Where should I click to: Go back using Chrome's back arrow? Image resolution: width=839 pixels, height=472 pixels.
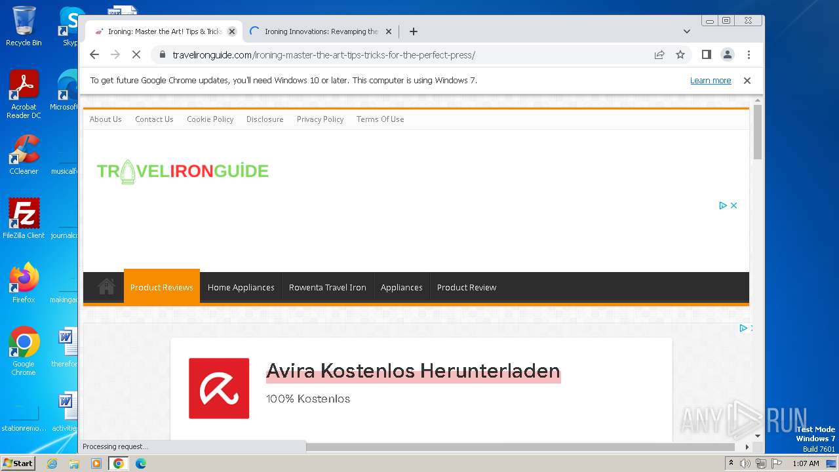(94, 55)
